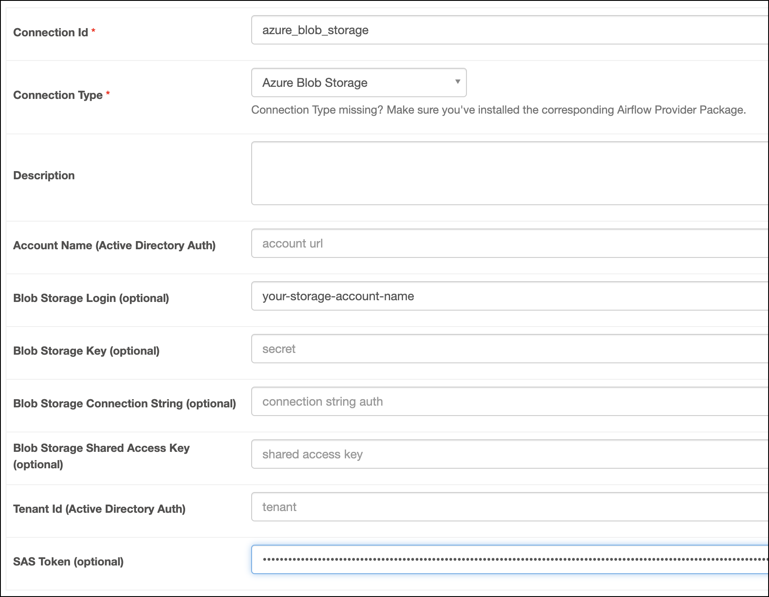Select the azure_blob_storage text value
769x597 pixels.
(x=315, y=30)
